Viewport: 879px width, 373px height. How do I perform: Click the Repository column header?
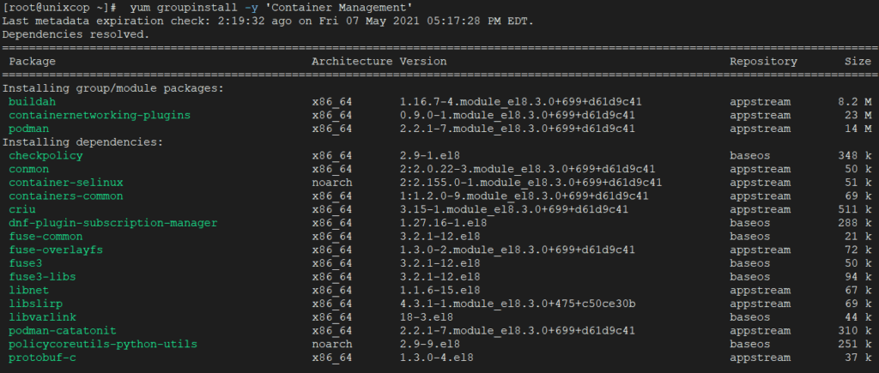(x=763, y=62)
